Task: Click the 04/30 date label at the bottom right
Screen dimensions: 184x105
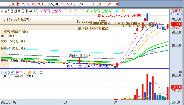Action: [x=176, y=103]
